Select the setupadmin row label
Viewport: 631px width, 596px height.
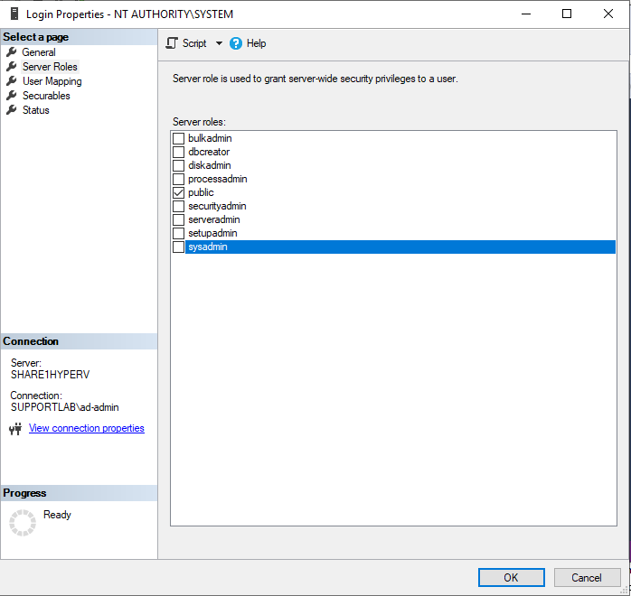[212, 233]
